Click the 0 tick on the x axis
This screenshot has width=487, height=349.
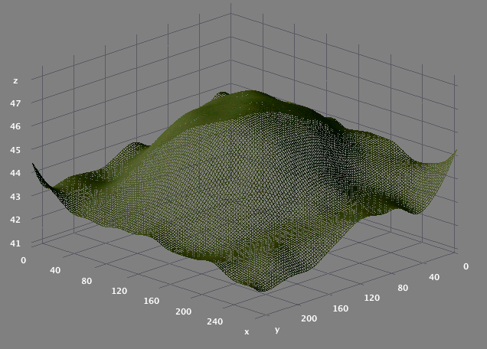click(23, 261)
